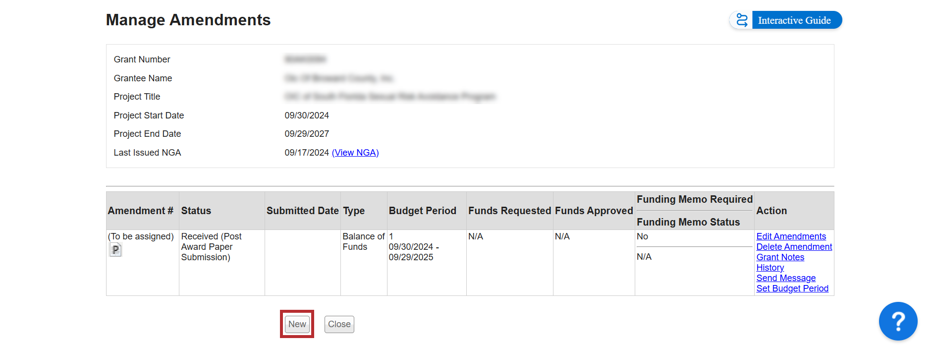Click the Interactive Guide route icon
The width and height of the screenshot is (936, 345).
pos(741,20)
